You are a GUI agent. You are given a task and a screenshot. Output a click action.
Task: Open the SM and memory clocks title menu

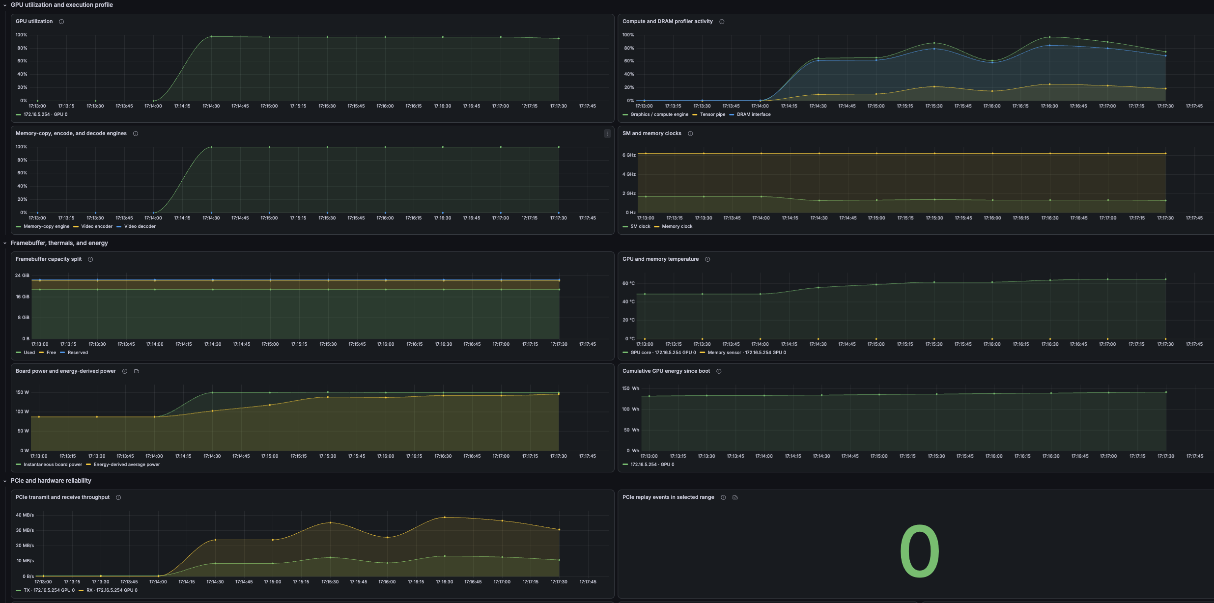[x=652, y=134]
